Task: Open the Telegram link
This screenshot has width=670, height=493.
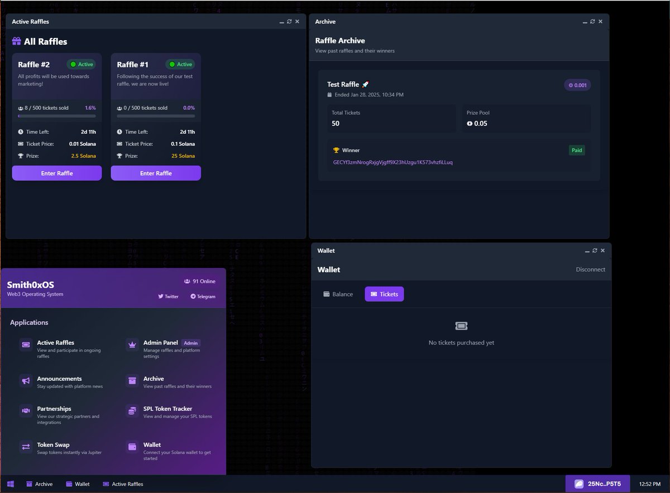Action: (x=203, y=296)
